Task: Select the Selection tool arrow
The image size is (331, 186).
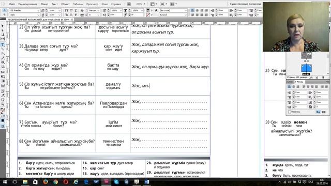Action: 3,26
